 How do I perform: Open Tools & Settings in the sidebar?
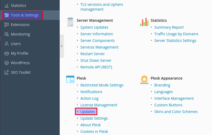pos(24,15)
